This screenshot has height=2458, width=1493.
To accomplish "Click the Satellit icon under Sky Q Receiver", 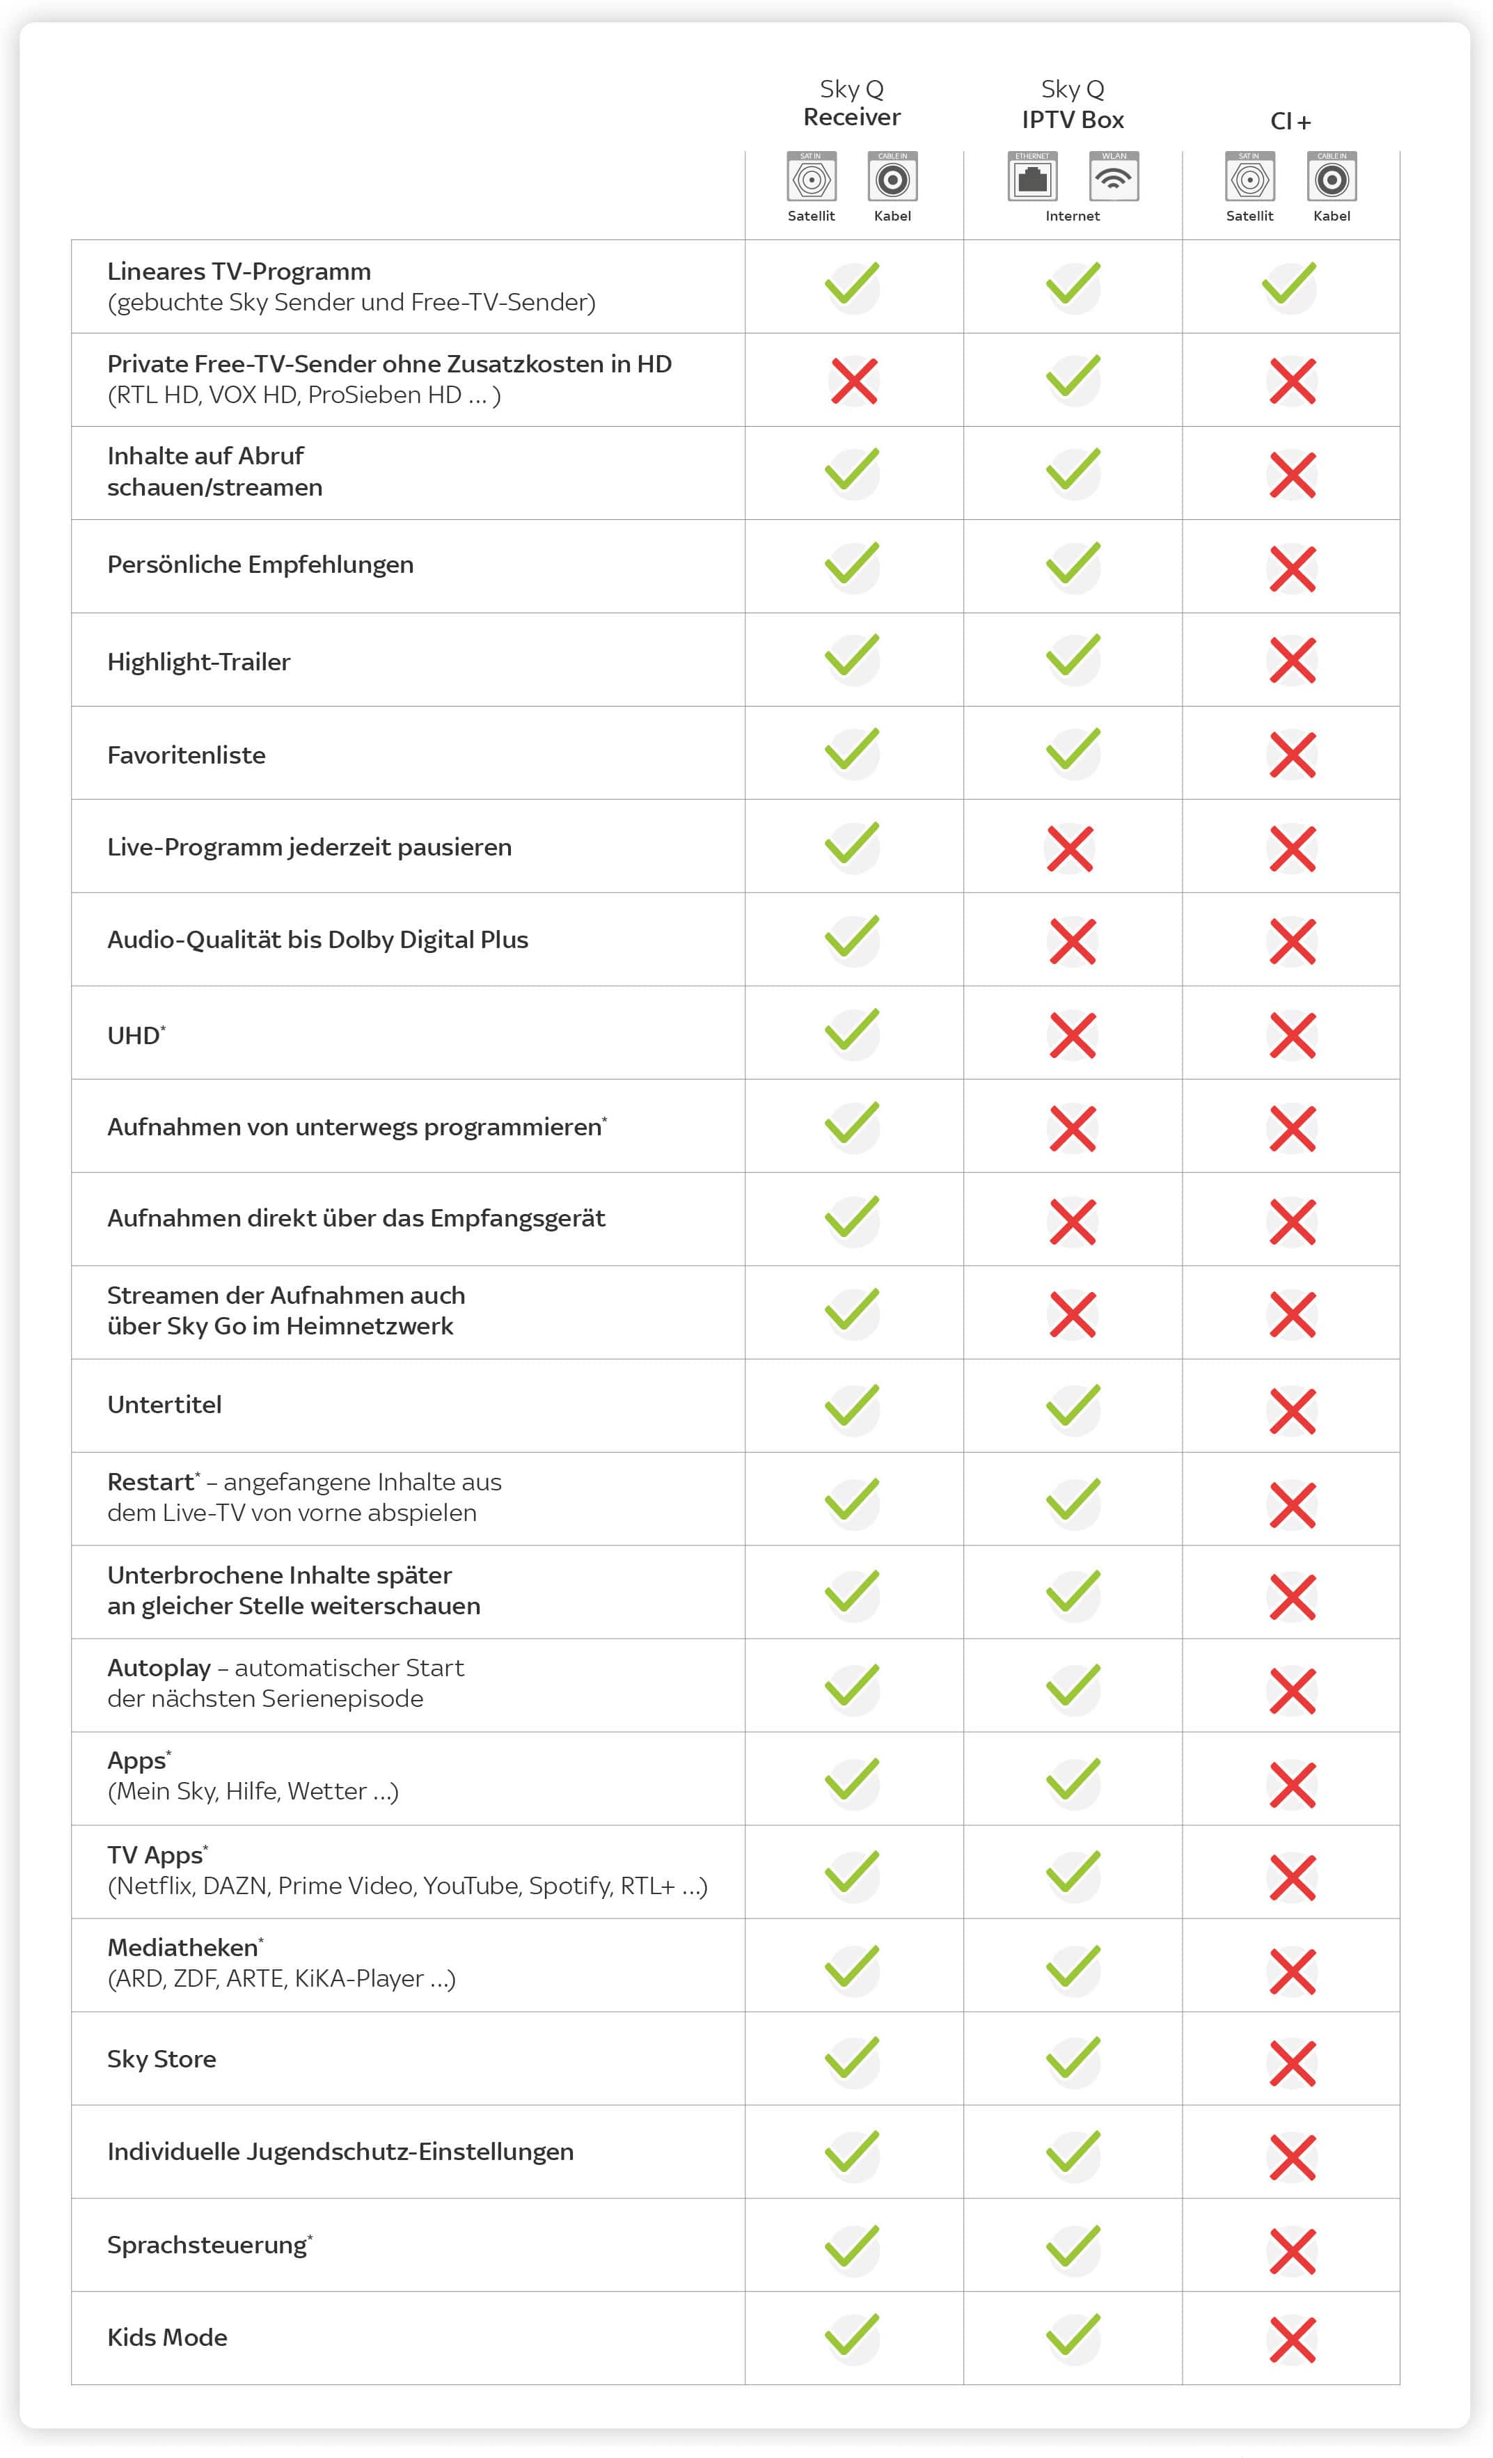I will (811, 179).
